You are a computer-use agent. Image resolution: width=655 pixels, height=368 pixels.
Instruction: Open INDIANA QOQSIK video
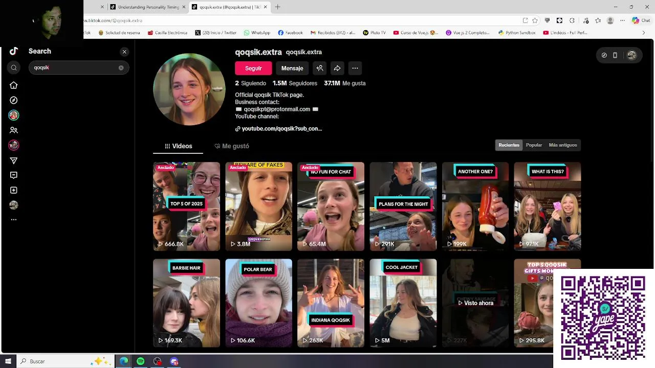(x=331, y=303)
